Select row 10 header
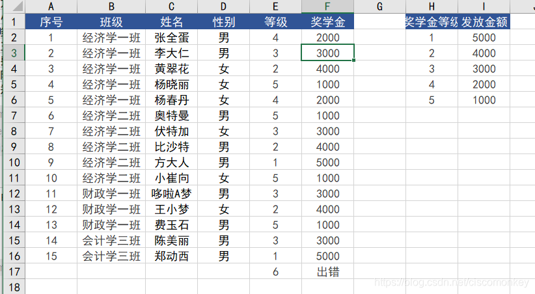535x294 pixels. (x=14, y=163)
